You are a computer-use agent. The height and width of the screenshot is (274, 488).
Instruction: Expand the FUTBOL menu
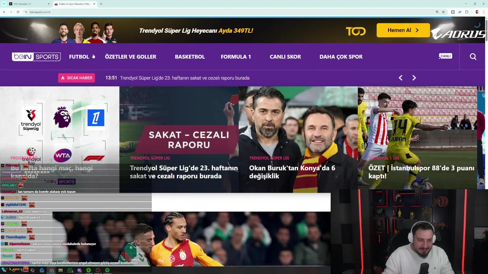pyautogui.click(x=79, y=57)
